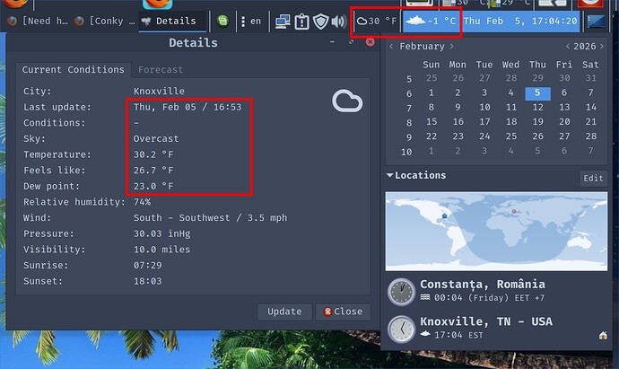619x369 pixels.
Task: Close the Details dialog with Close button
Action: point(343,312)
